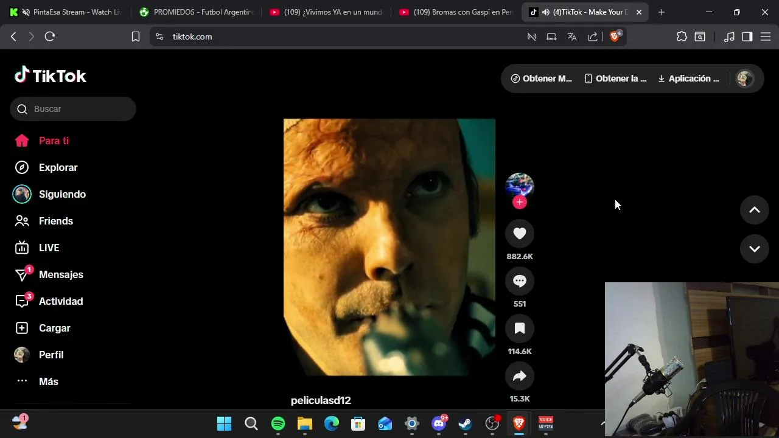Click the Obtener M... button

click(x=542, y=78)
